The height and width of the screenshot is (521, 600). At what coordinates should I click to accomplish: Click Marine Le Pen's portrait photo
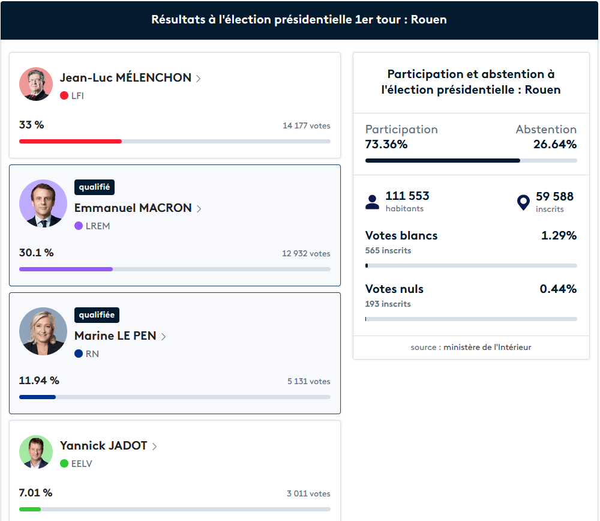[x=43, y=331]
